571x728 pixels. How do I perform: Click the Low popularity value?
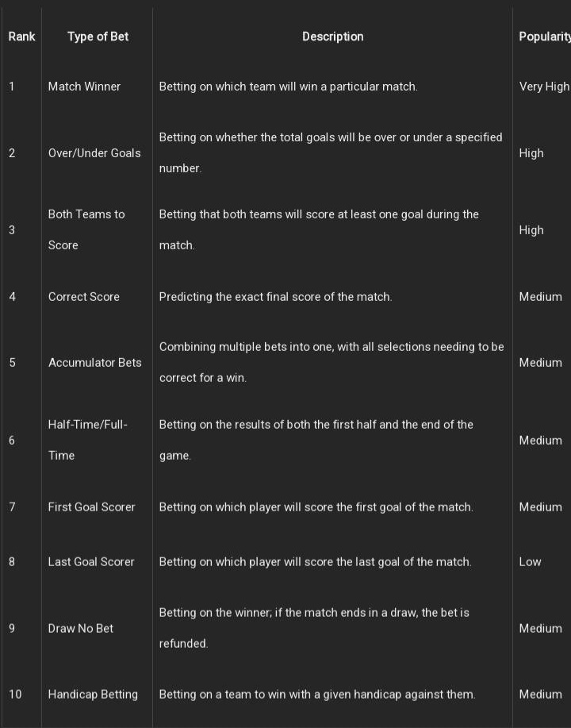tap(530, 562)
